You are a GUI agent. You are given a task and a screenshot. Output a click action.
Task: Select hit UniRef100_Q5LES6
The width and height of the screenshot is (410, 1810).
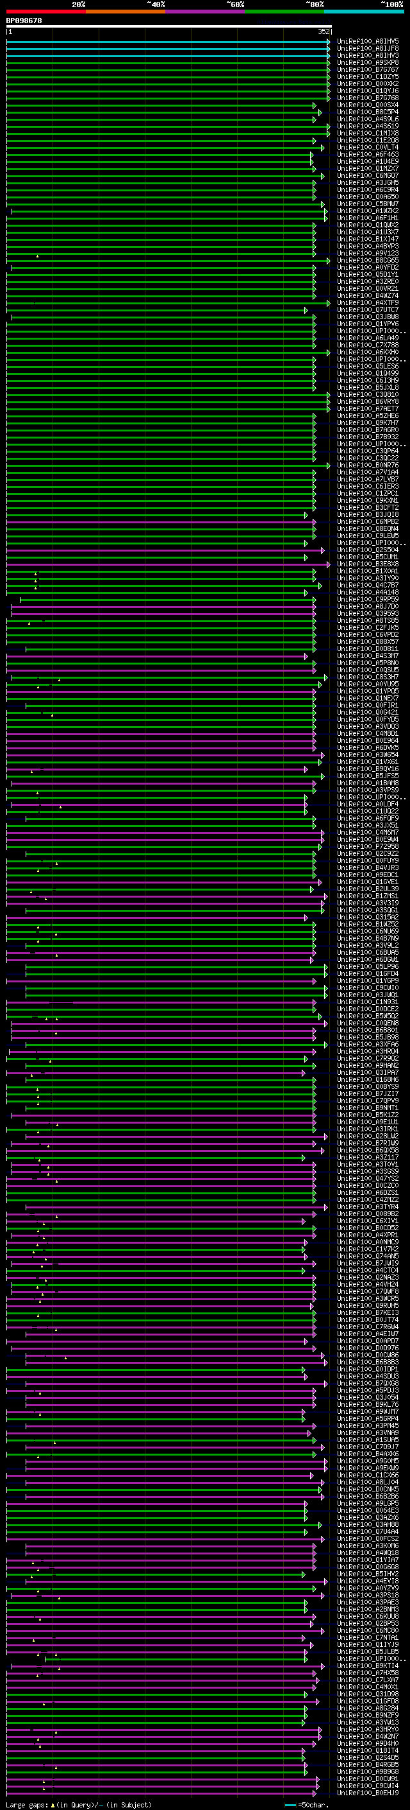(x=368, y=366)
